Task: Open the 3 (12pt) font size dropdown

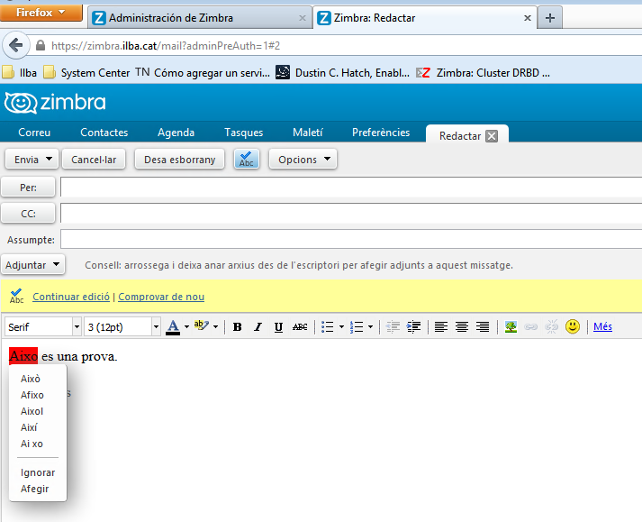Action: pos(156,327)
